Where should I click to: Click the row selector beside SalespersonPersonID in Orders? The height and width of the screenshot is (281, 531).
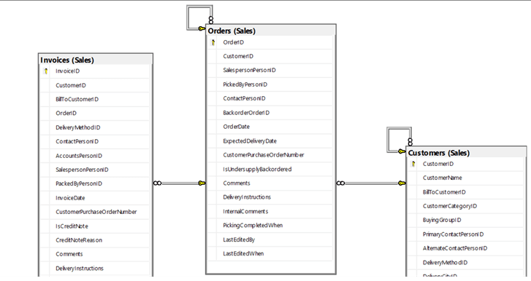(213, 70)
